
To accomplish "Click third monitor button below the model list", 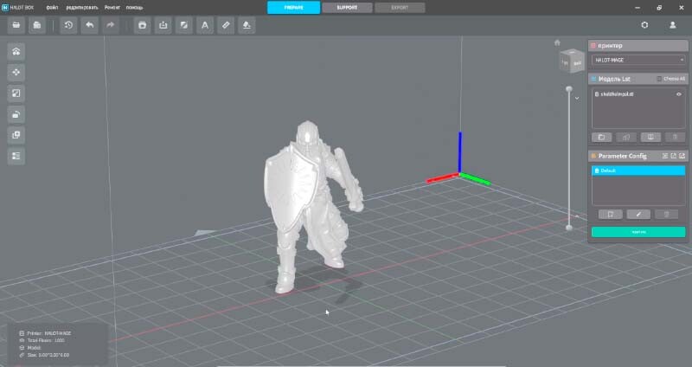I will pos(650,138).
